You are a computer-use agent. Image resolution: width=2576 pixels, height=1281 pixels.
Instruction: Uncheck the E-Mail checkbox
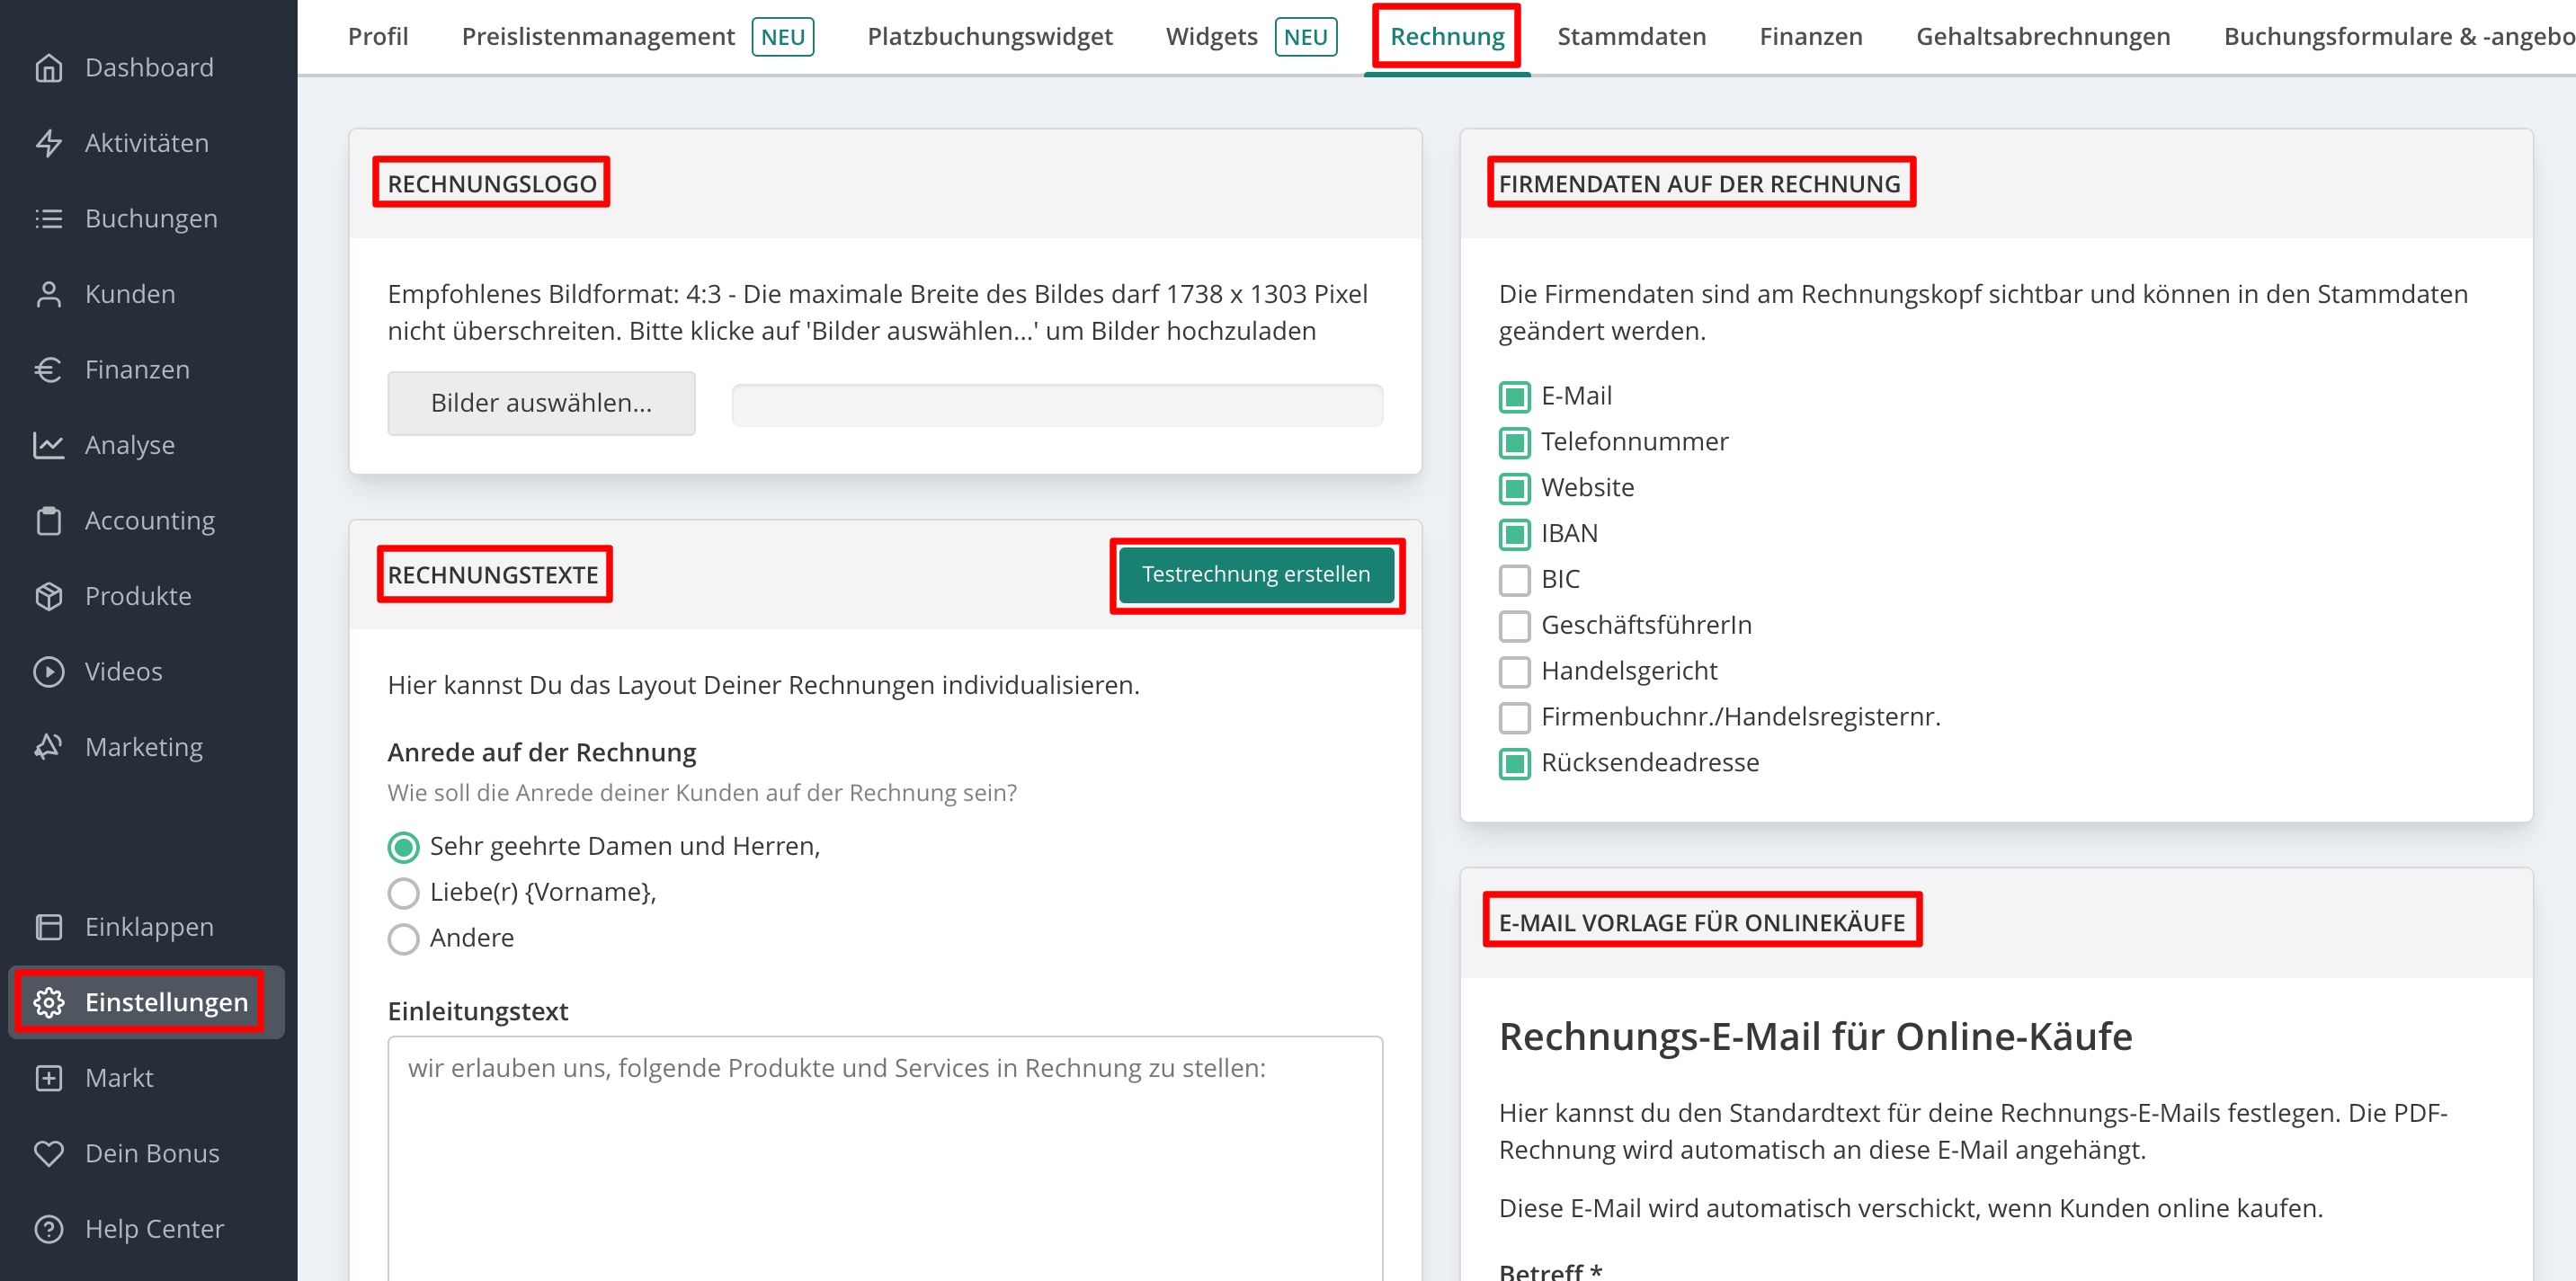click(x=1514, y=397)
